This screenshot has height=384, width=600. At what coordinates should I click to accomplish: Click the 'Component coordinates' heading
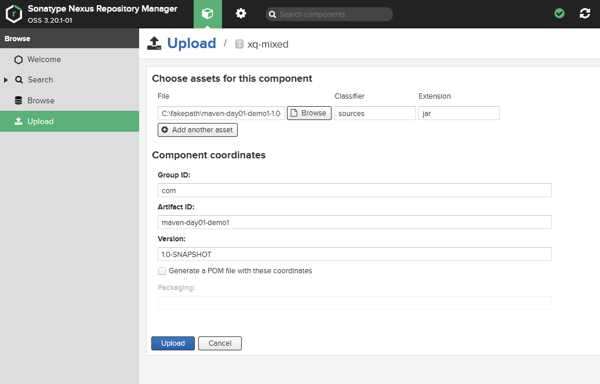click(209, 155)
